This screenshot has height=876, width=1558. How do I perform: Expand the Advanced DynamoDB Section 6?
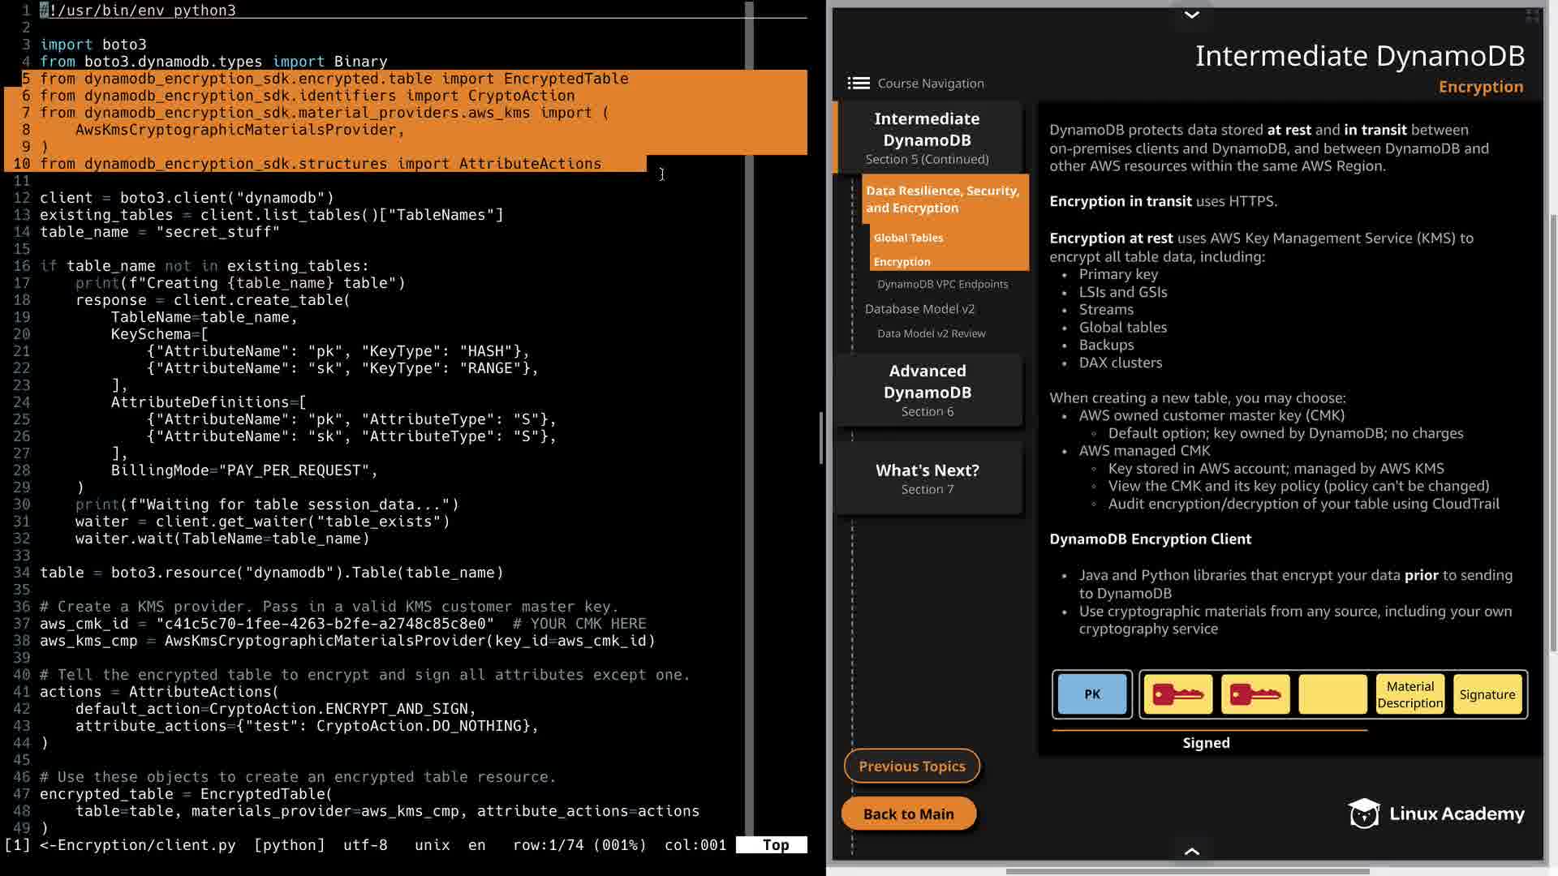point(927,390)
